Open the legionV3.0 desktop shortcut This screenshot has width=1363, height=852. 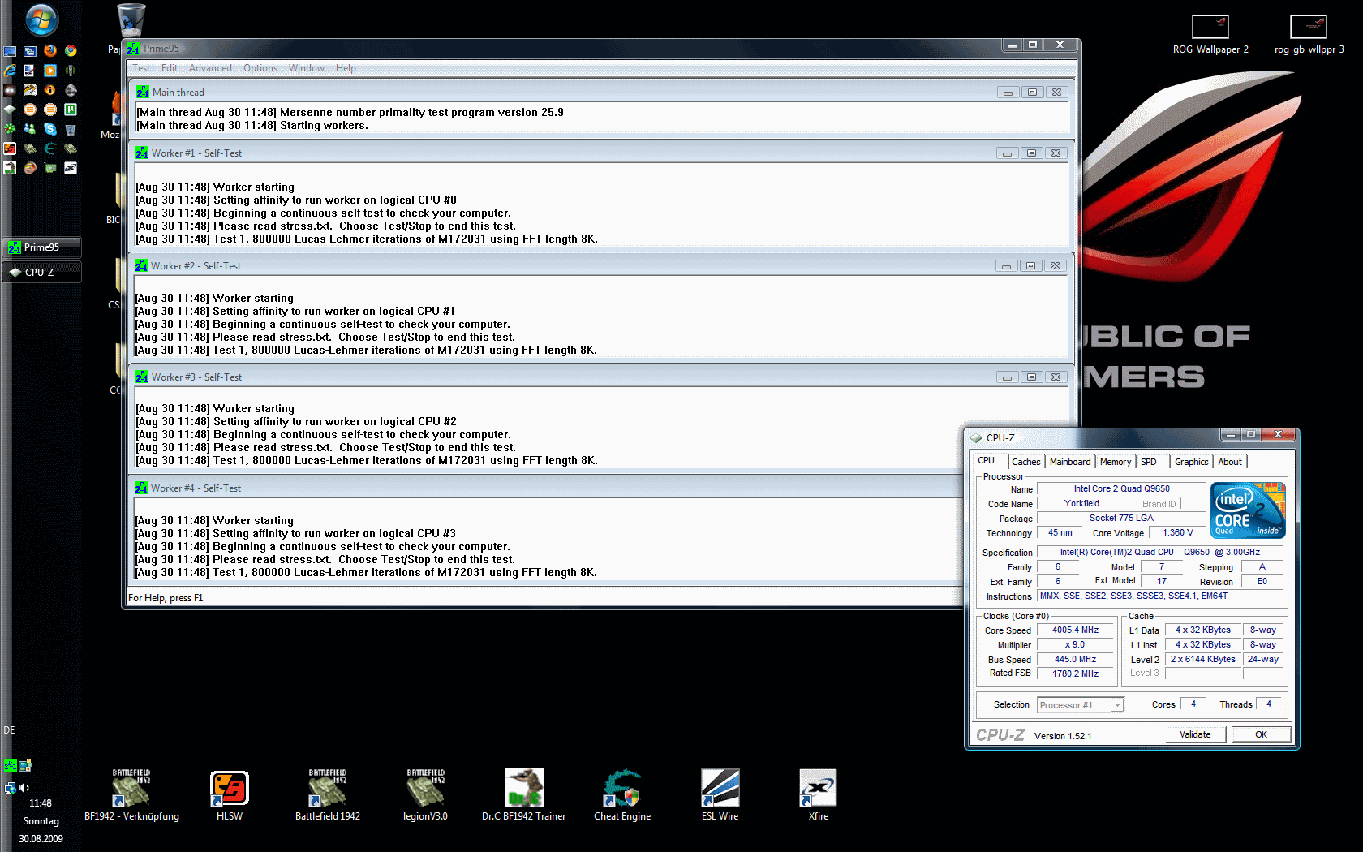point(426,795)
